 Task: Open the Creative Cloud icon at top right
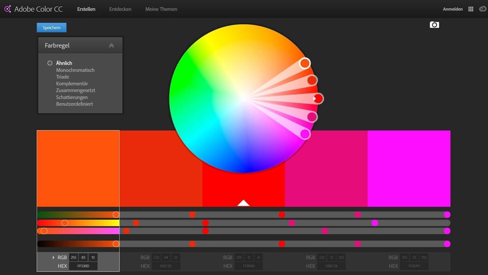483,9
